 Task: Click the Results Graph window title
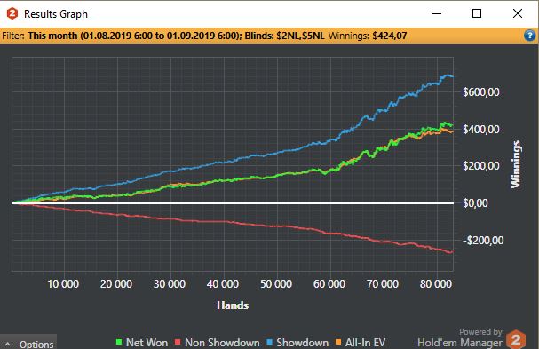(x=56, y=14)
